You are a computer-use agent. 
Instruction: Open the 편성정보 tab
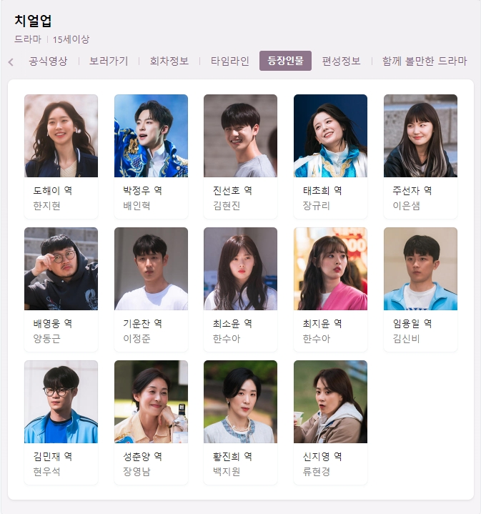(x=341, y=61)
